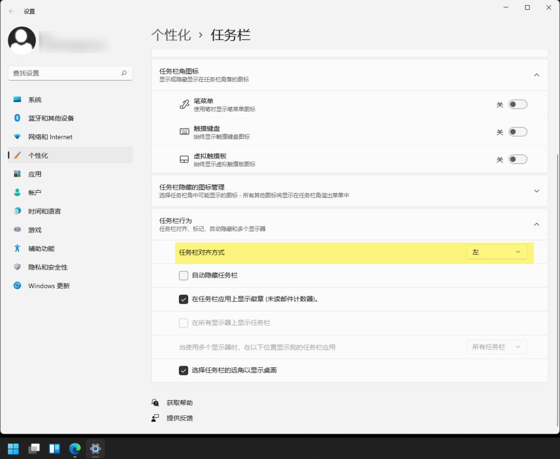
Task: Turn on the 触摸键盘 toggle
Action: 517,132
